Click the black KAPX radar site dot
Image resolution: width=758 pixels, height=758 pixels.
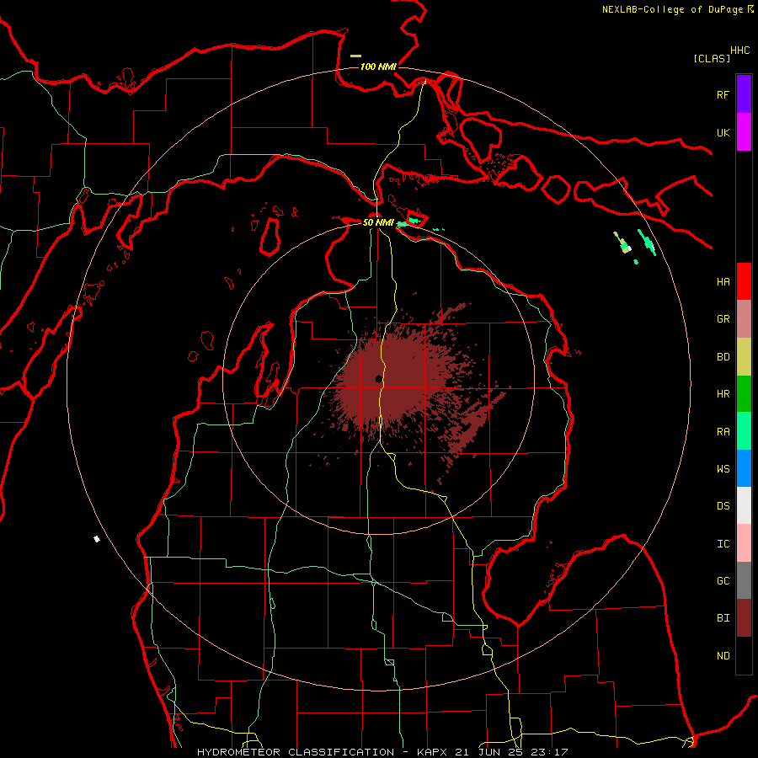378,379
